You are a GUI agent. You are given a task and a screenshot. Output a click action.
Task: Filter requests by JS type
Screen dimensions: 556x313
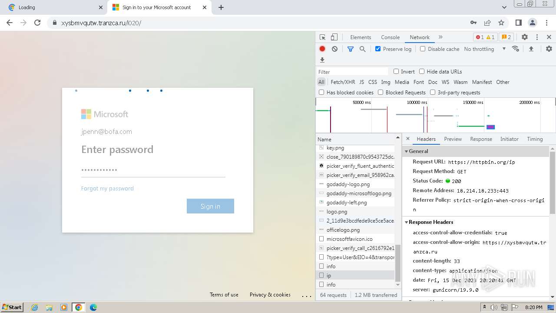click(361, 82)
